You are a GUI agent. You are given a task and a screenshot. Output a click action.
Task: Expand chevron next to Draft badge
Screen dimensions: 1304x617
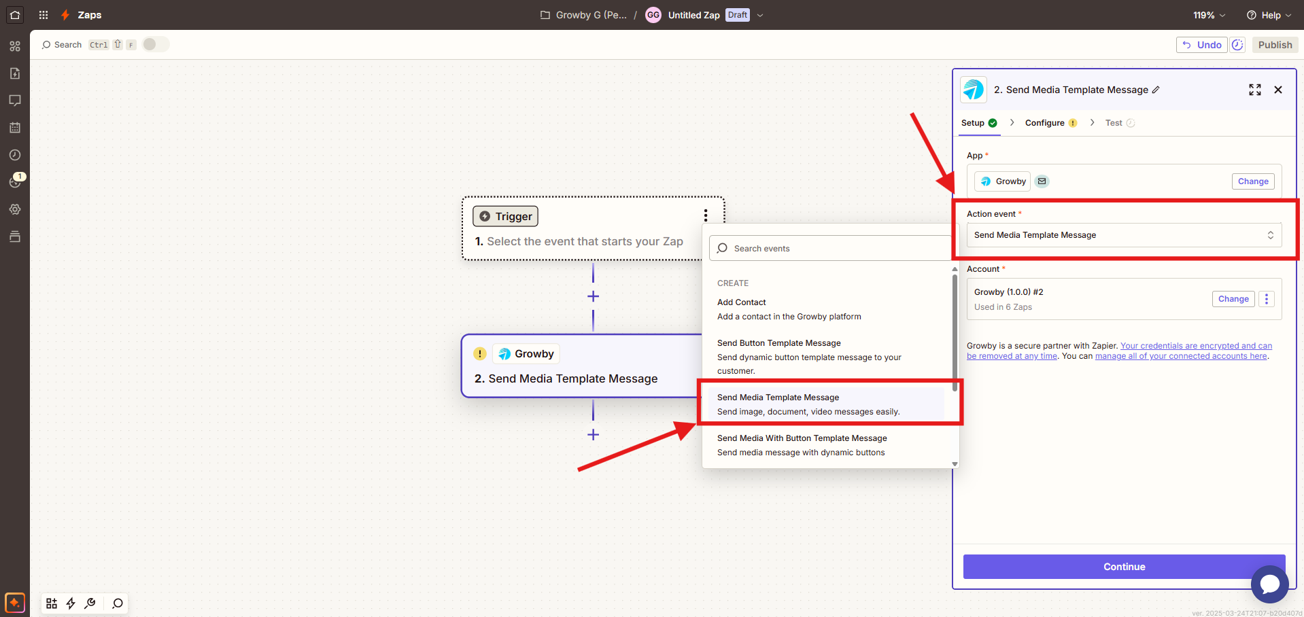coord(760,15)
